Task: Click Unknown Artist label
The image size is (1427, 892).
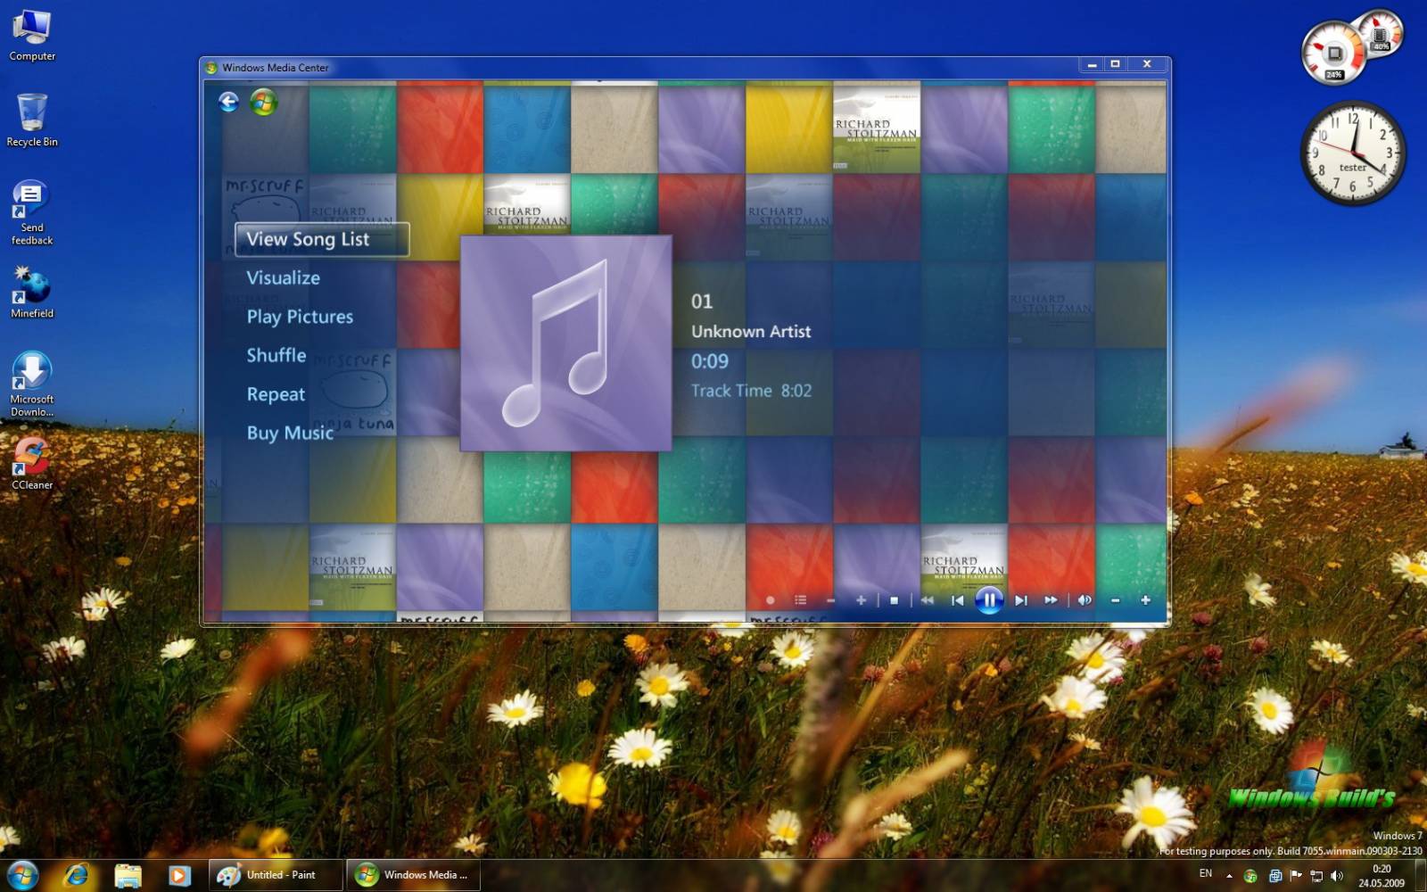Action: click(x=751, y=331)
